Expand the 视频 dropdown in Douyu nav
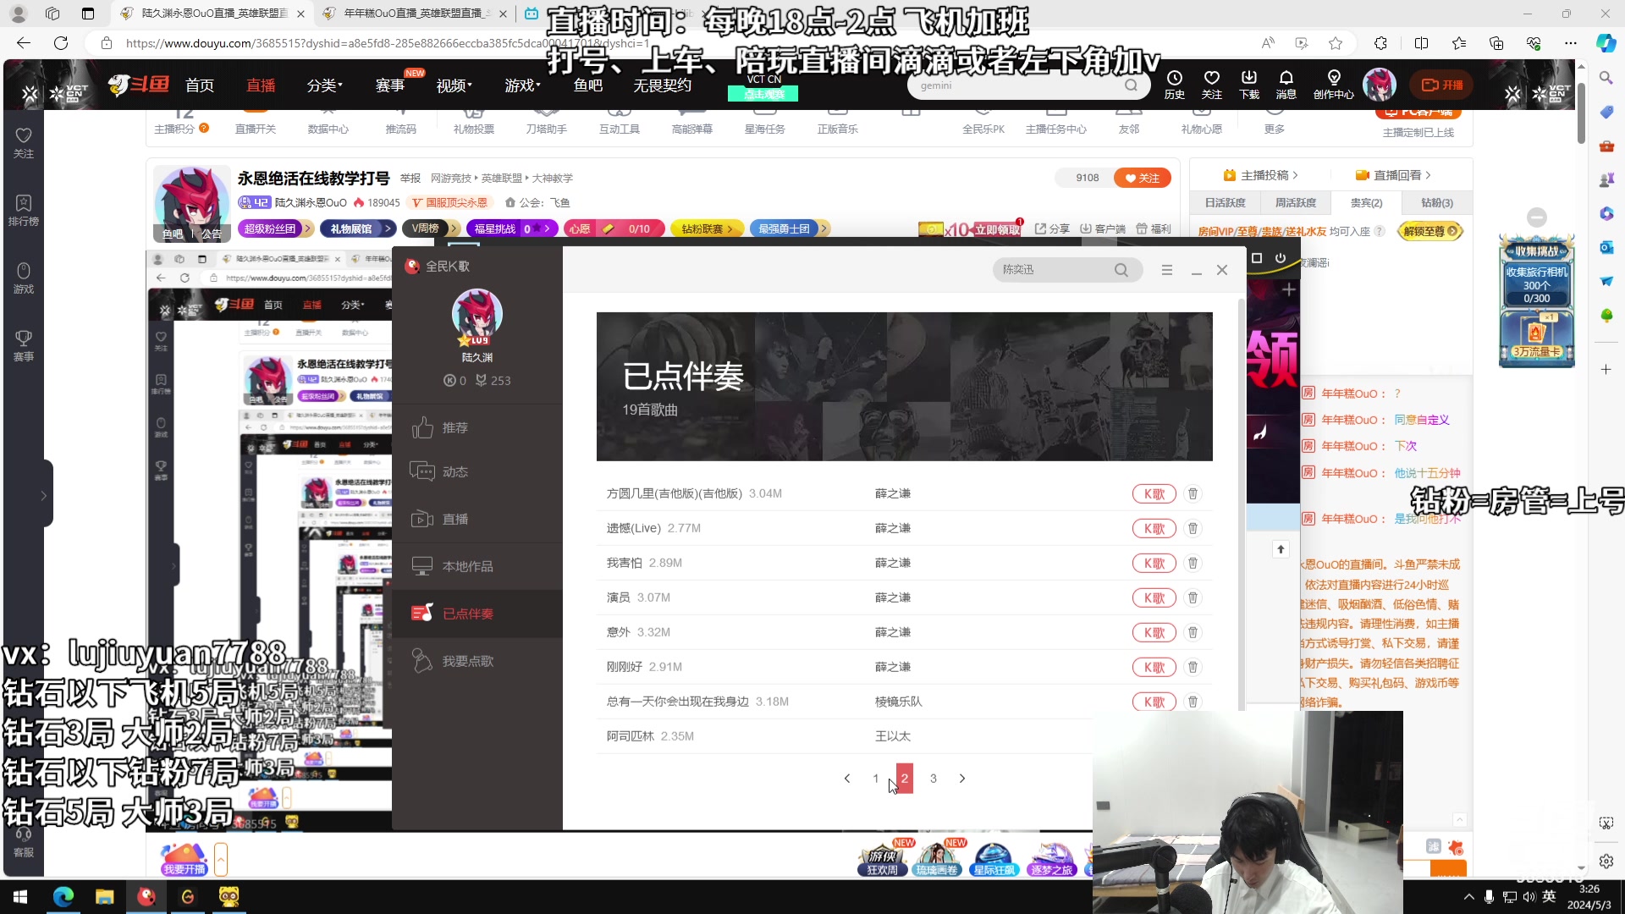 pos(454,85)
